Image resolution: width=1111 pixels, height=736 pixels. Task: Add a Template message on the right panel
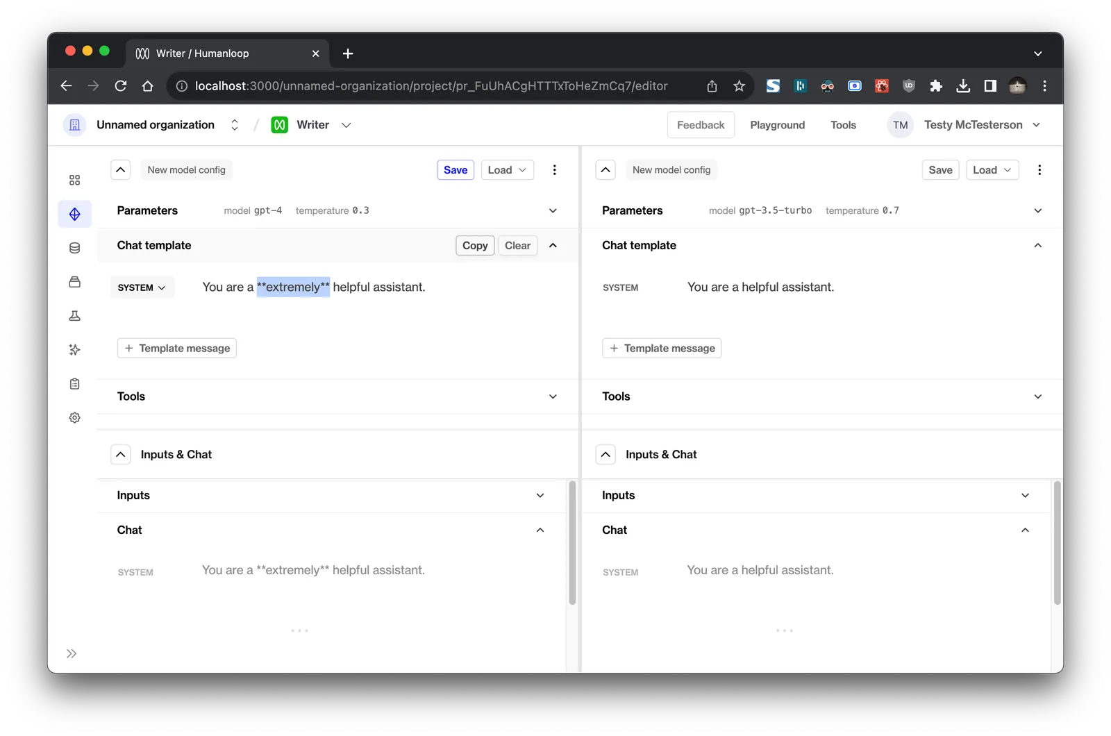pos(662,349)
